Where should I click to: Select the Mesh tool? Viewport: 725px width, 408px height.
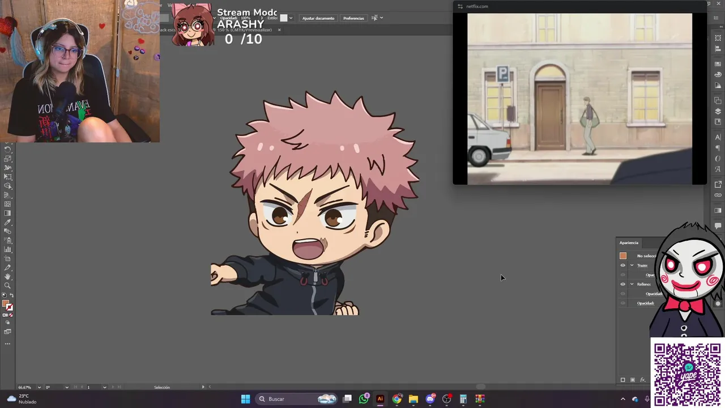tap(8, 204)
